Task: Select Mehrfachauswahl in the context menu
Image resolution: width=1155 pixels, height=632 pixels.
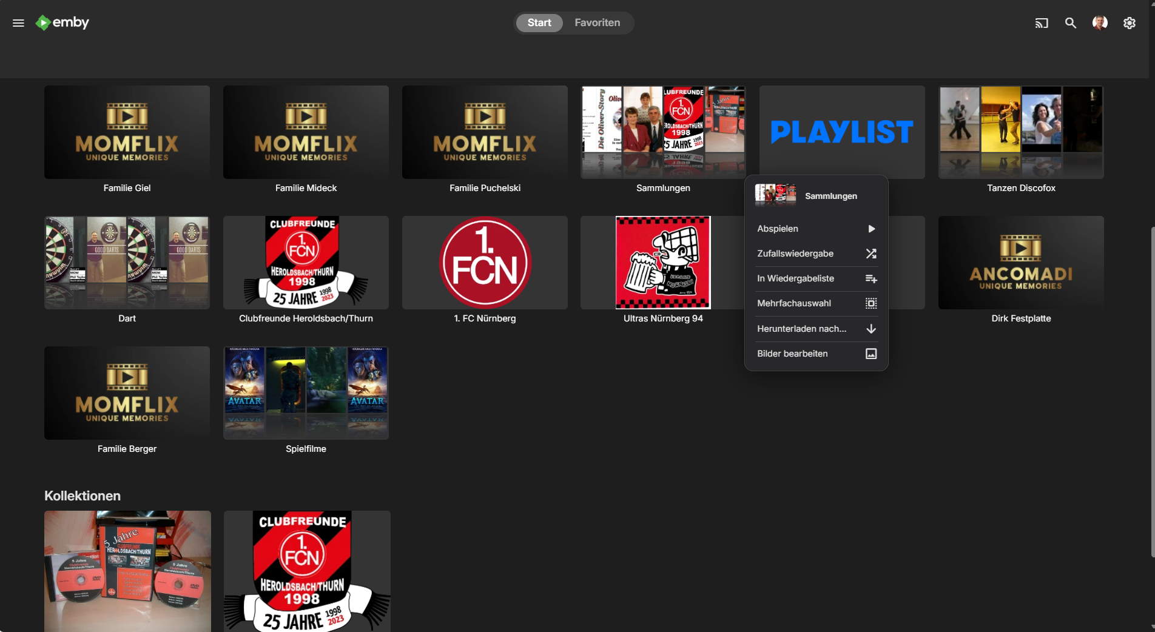Action: pyautogui.click(x=817, y=303)
